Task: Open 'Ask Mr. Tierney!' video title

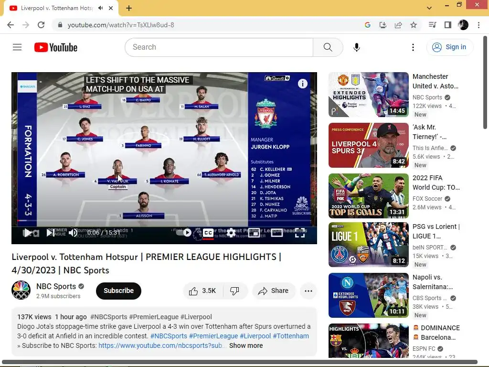Action: (x=429, y=132)
